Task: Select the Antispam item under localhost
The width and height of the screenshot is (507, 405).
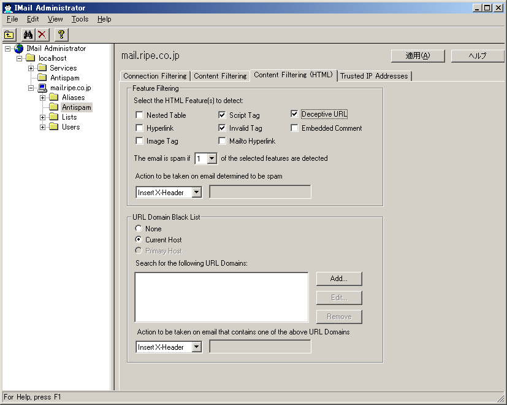Action: [x=64, y=78]
